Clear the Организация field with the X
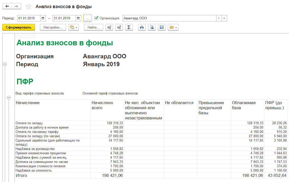The image size is (289, 182). pyautogui.click(x=224, y=18)
